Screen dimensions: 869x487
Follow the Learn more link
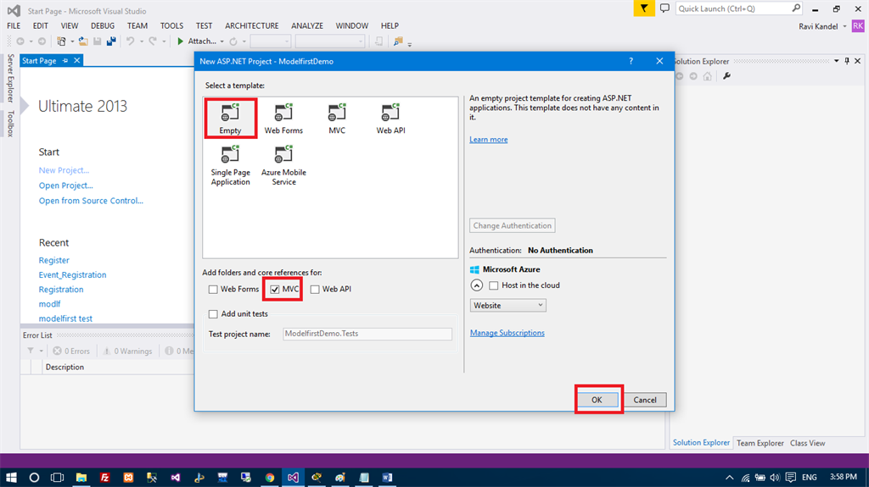click(x=488, y=140)
